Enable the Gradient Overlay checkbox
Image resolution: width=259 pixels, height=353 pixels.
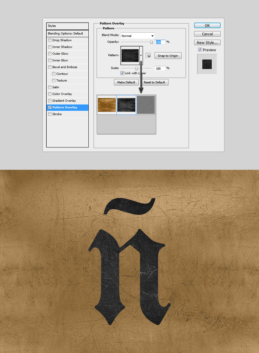pos(50,101)
